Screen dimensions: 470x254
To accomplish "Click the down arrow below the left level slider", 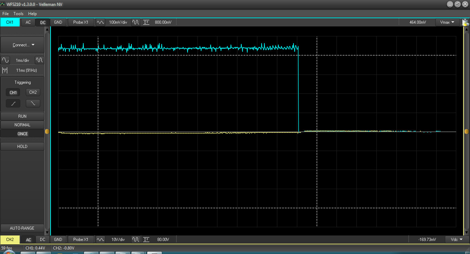I will (x=47, y=232).
